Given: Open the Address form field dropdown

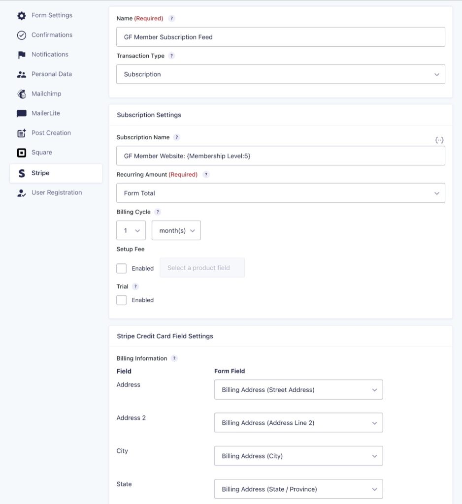Looking at the screenshot, I should (x=298, y=390).
